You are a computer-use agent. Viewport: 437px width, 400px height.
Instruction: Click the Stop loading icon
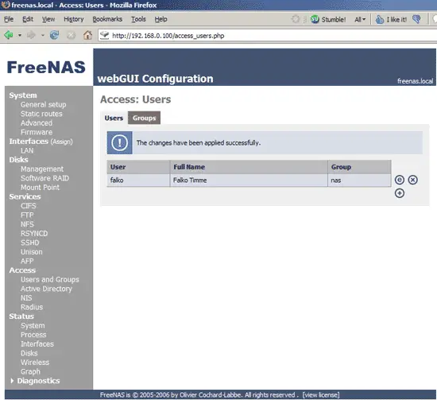[x=71, y=35]
